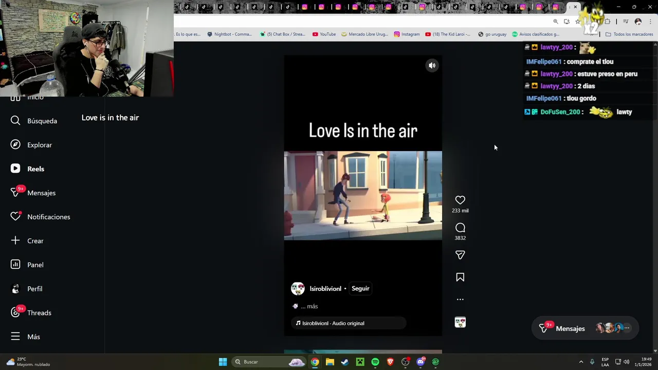
Task: Open Threads from the sidebar
Action: click(x=31, y=312)
